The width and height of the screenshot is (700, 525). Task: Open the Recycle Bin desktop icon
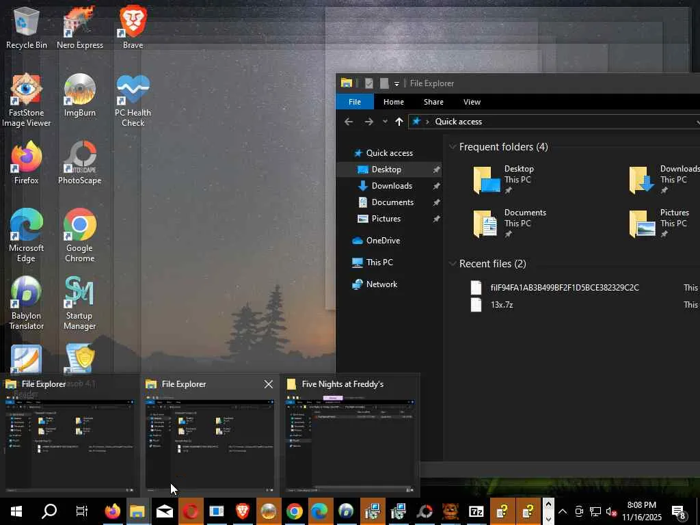coord(27,27)
